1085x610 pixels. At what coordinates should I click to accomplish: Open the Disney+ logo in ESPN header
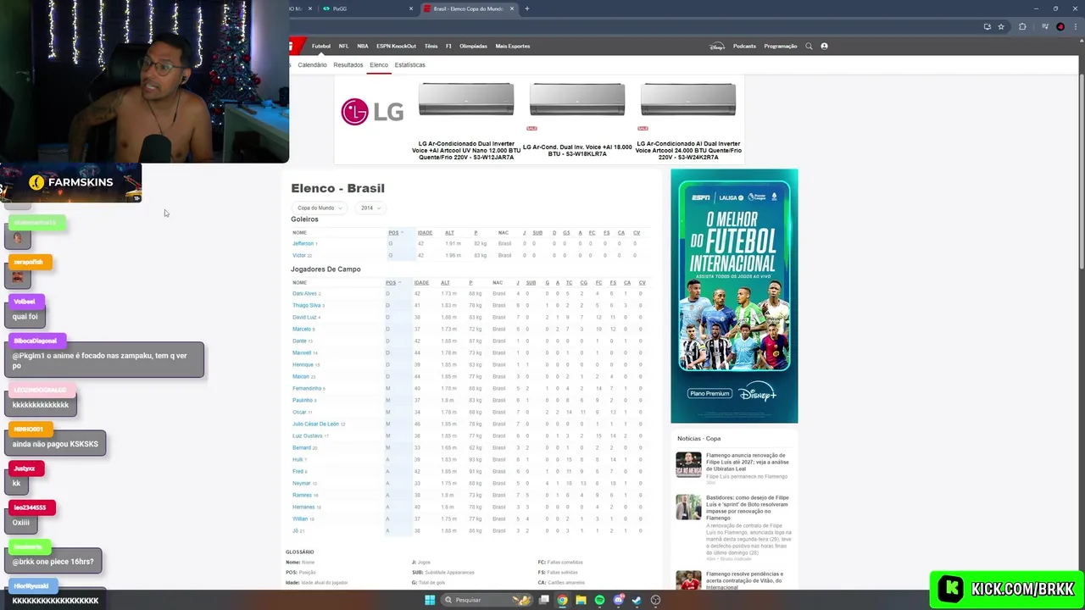(717, 46)
